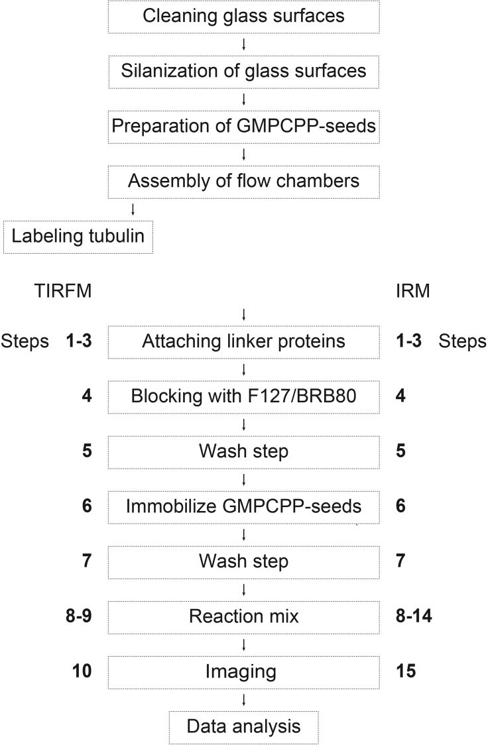Click the arrow above Data analysis
The image size is (488, 745).
(x=244, y=699)
